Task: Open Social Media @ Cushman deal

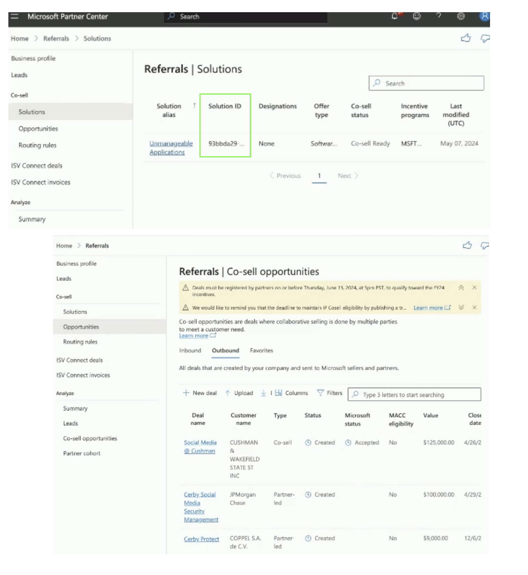Action: tap(200, 447)
